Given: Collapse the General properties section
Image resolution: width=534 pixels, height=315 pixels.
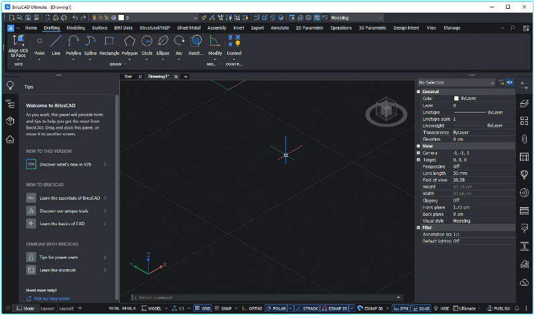Looking at the screenshot, I should point(419,91).
